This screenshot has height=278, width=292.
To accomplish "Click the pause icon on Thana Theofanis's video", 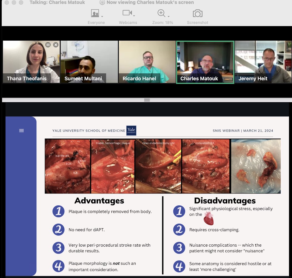I will pos(48,44).
